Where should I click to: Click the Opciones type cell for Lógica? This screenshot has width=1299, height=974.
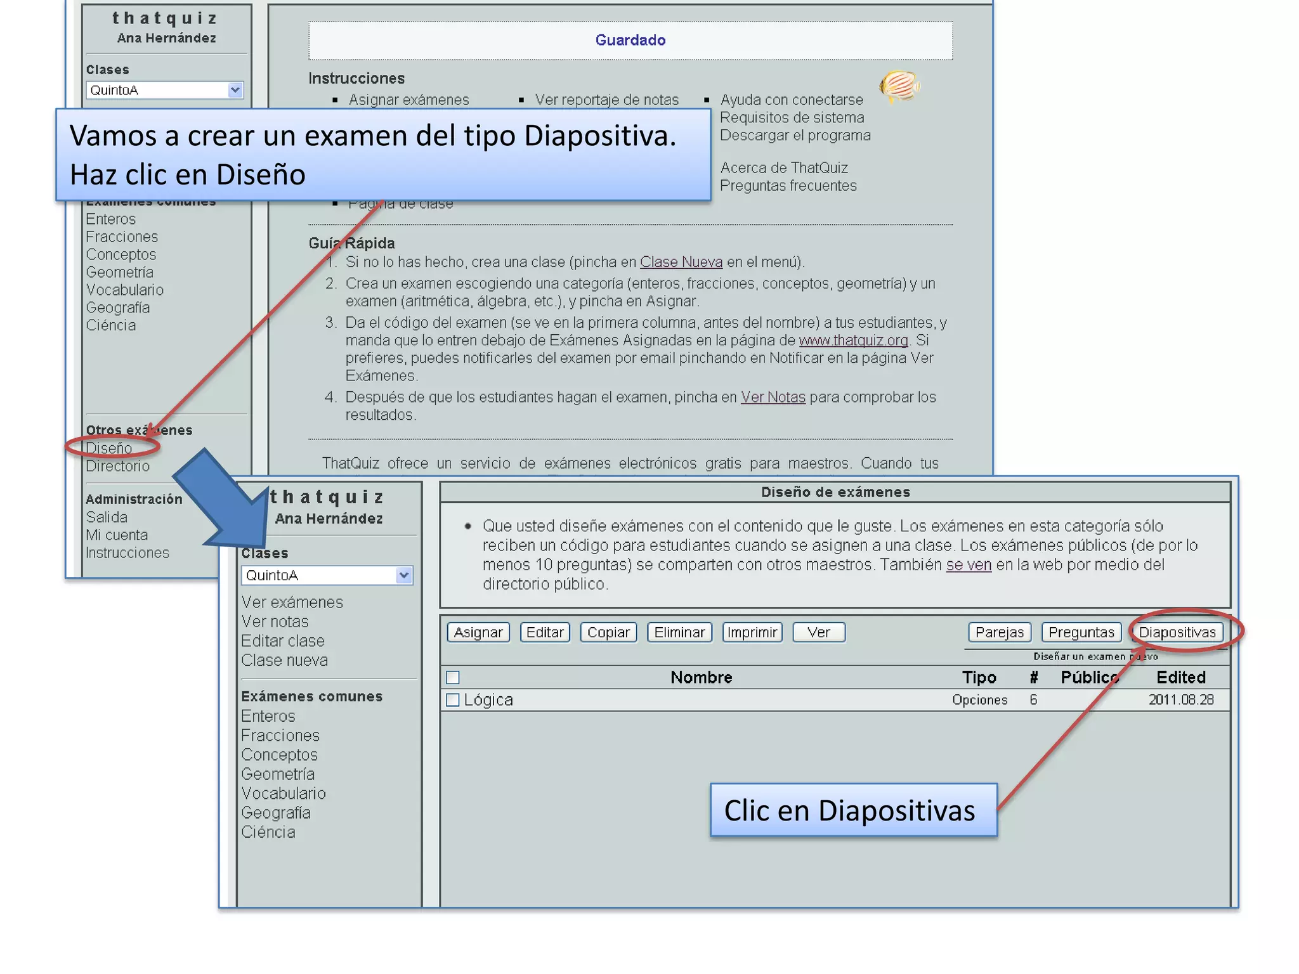click(979, 699)
